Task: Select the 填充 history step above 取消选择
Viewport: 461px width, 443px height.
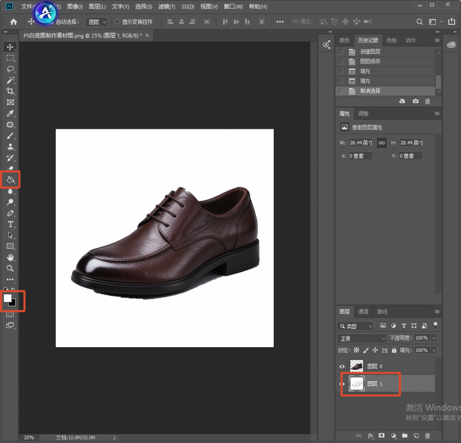Action: tap(385, 81)
